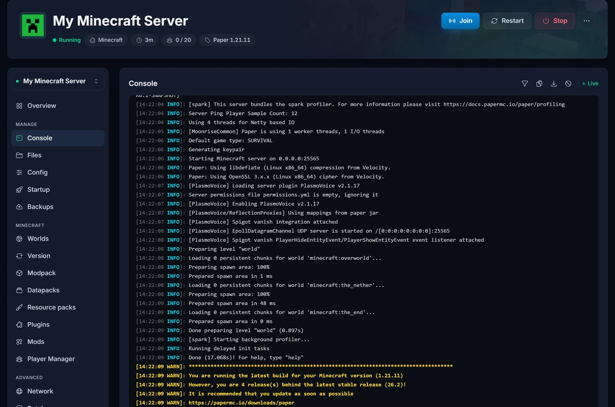The width and height of the screenshot is (615, 407).
Task: Click the Running status indicator
Action: [66, 40]
